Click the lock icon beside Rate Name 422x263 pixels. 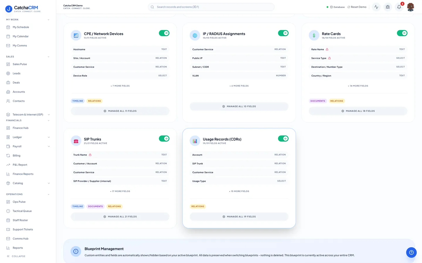pos(327,49)
